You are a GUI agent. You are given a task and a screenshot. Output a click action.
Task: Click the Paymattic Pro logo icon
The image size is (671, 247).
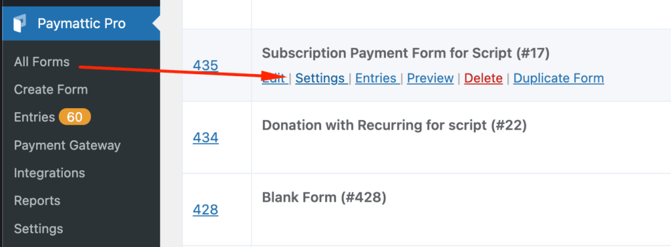click(20, 23)
